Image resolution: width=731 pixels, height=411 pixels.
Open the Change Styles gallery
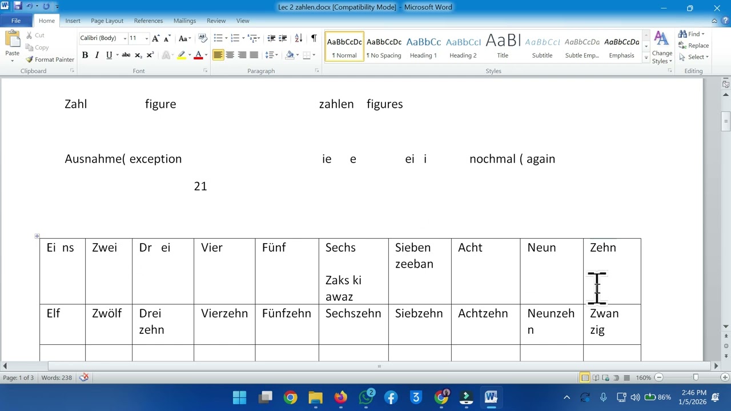coord(662,47)
